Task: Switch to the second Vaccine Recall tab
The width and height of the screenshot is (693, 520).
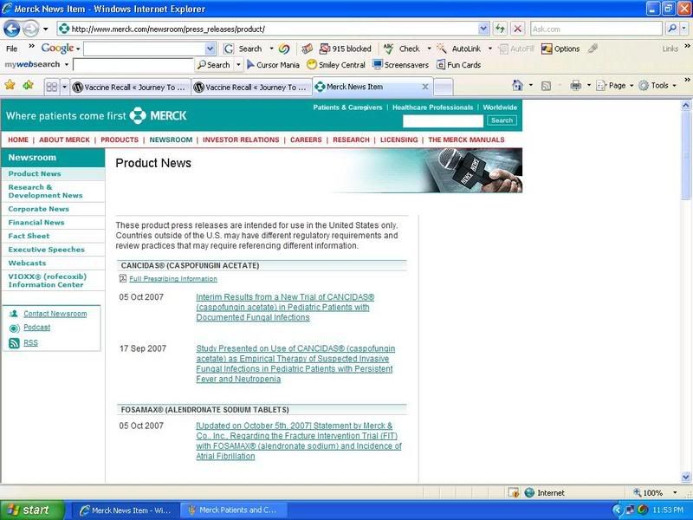Action: 252,88
